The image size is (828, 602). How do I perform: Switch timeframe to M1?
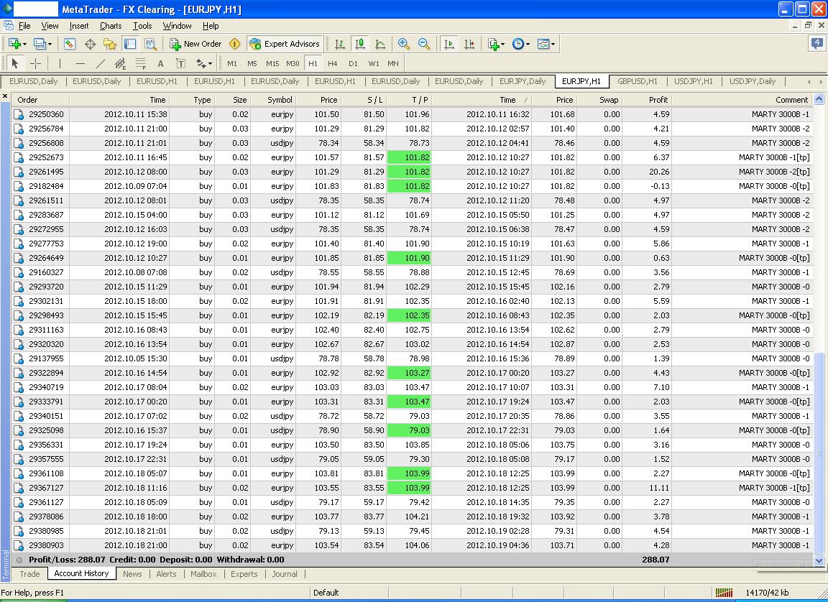[x=232, y=63]
